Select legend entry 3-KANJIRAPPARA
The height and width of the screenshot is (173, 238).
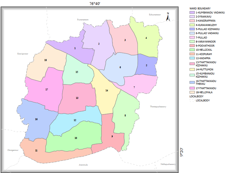(x=205, y=21)
